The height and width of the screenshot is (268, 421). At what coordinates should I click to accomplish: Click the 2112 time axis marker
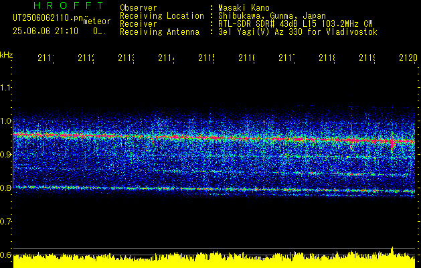click(x=86, y=58)
